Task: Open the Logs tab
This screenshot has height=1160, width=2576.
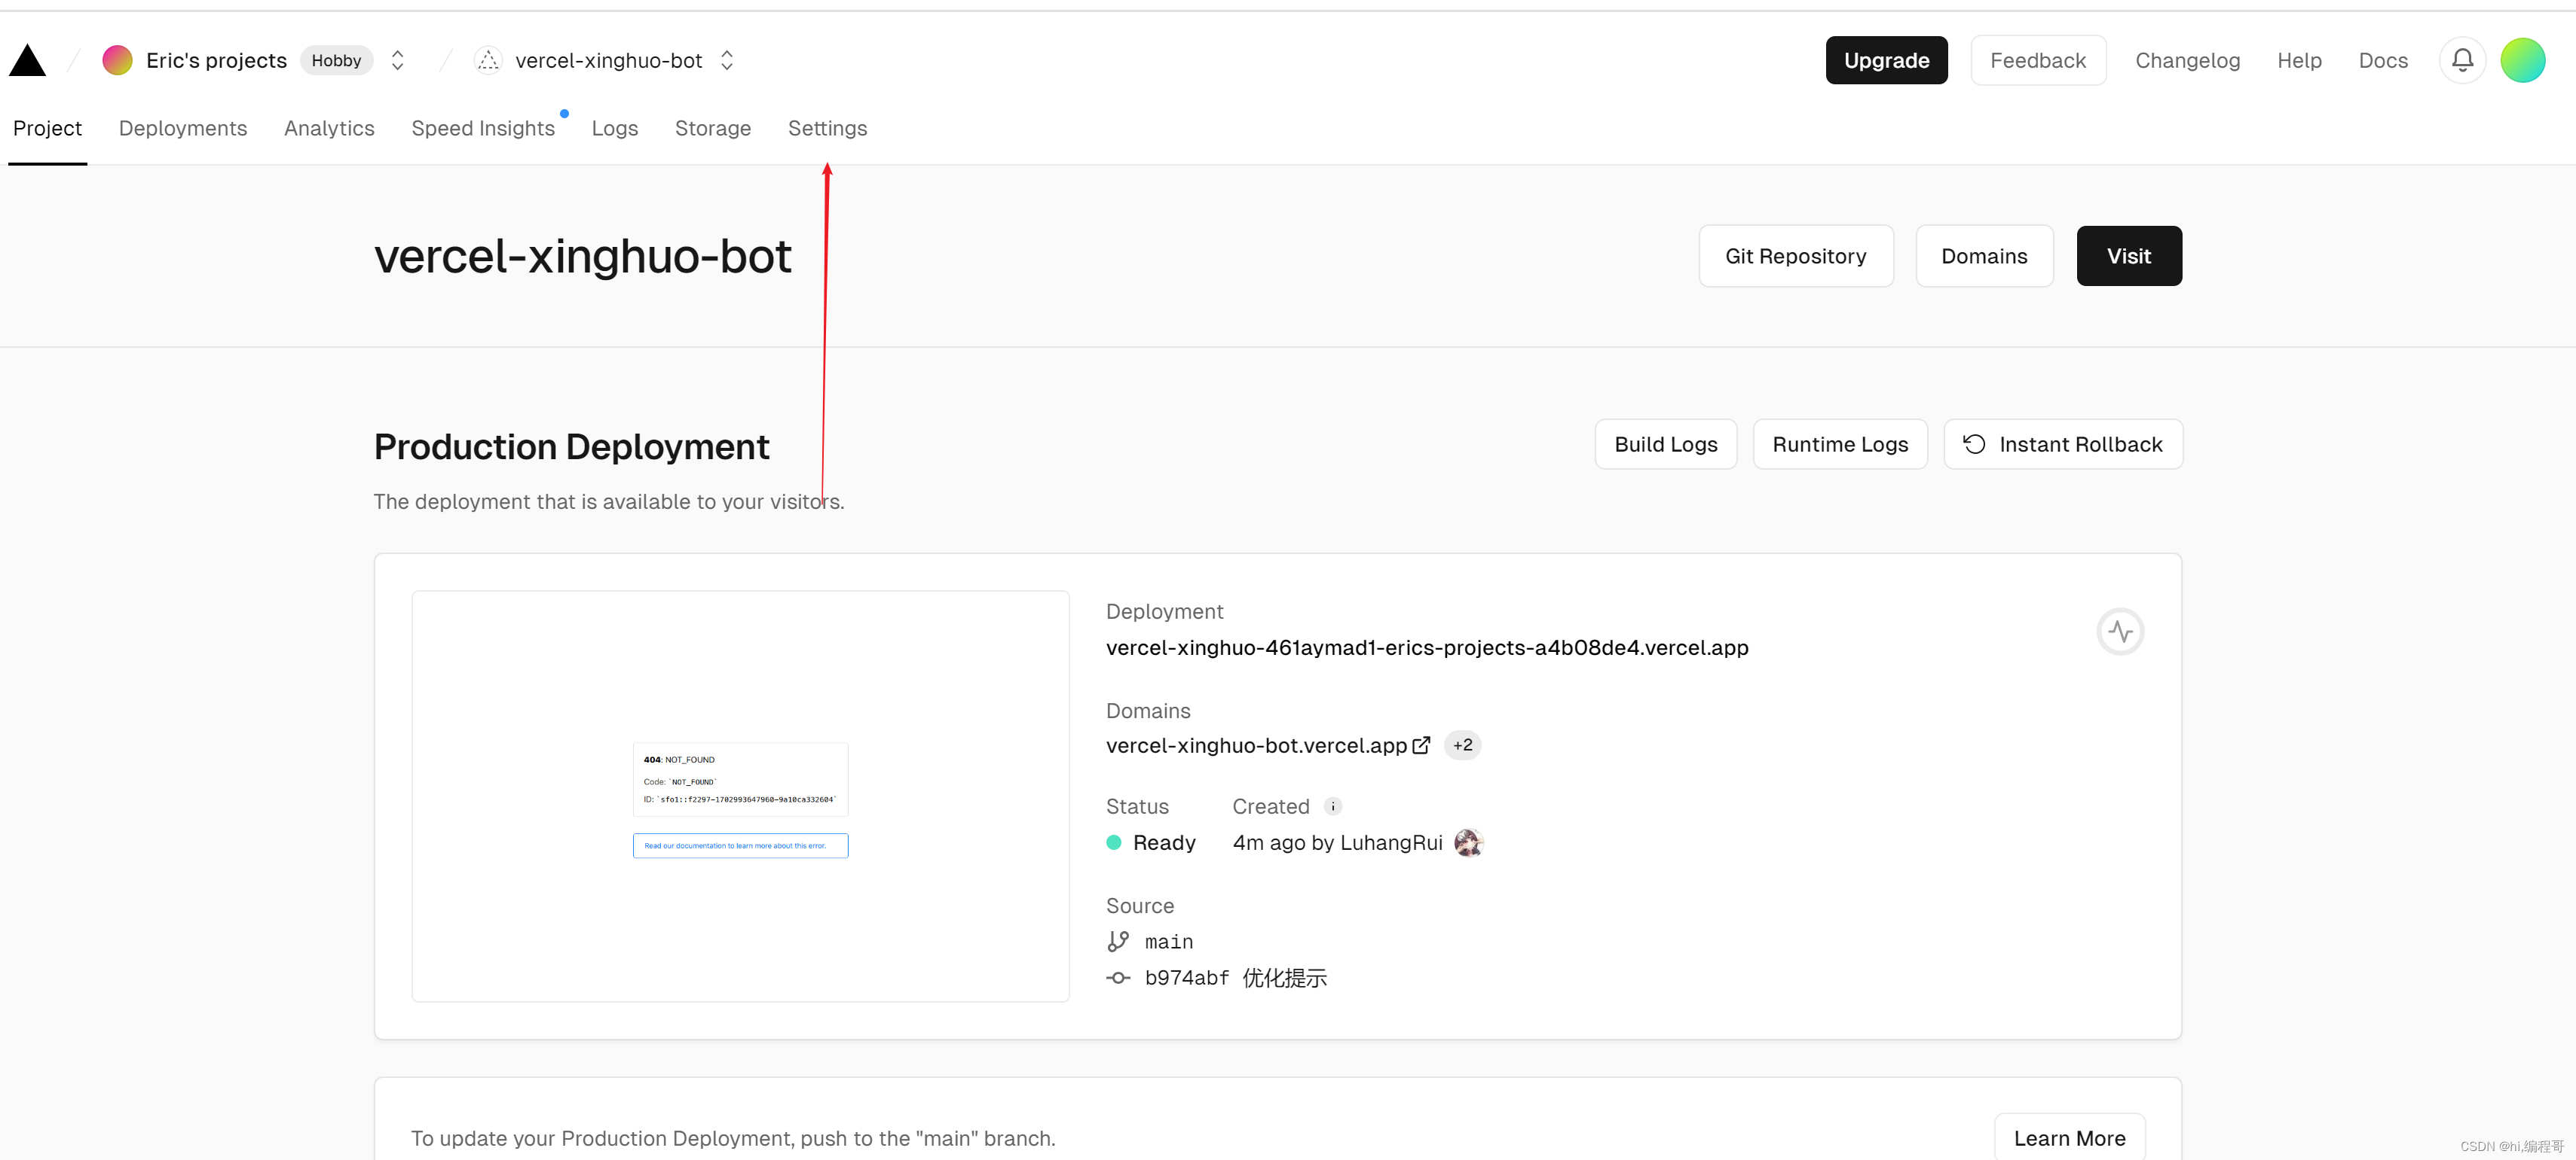Action: [x=615, y=129]
